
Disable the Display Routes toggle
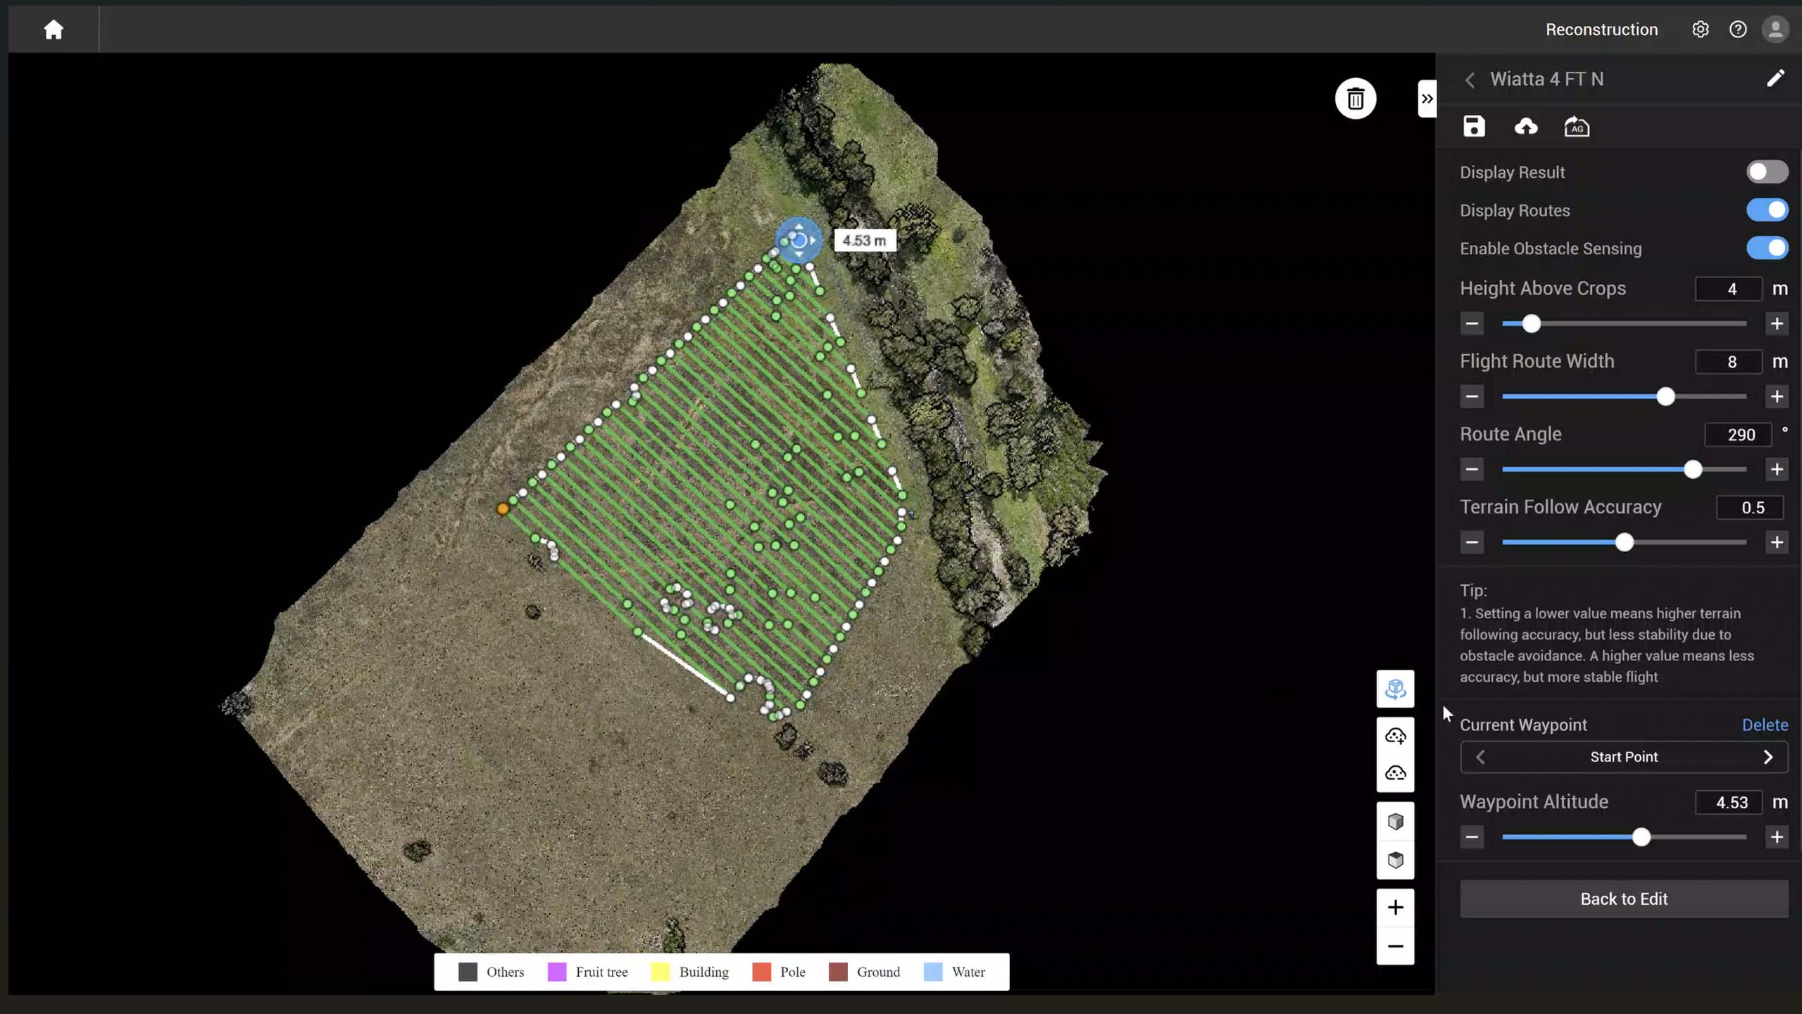pos(1766,209)
